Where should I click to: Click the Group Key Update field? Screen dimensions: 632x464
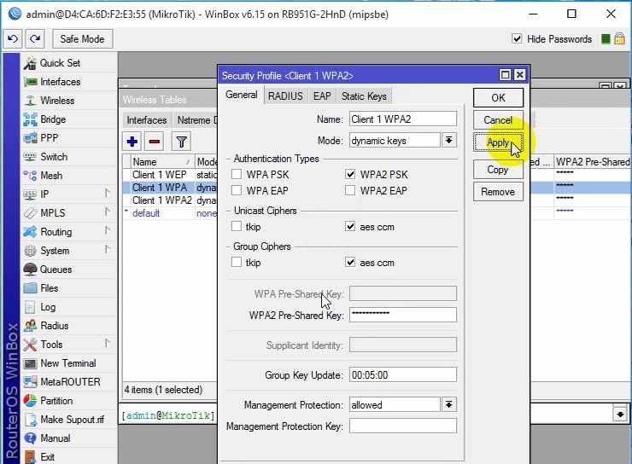point(402,374)
